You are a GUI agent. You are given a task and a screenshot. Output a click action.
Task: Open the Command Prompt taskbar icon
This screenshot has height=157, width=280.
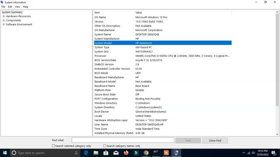156,153
